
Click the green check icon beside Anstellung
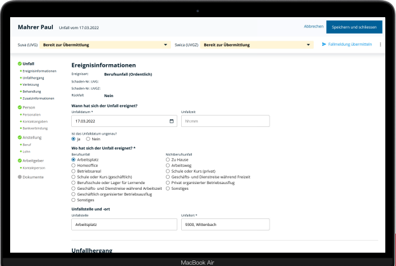click(x=20, y=137)
